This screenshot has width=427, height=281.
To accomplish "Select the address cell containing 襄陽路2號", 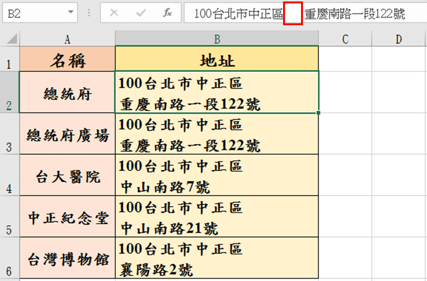I will pyautogui.click(x=217, y=259).
